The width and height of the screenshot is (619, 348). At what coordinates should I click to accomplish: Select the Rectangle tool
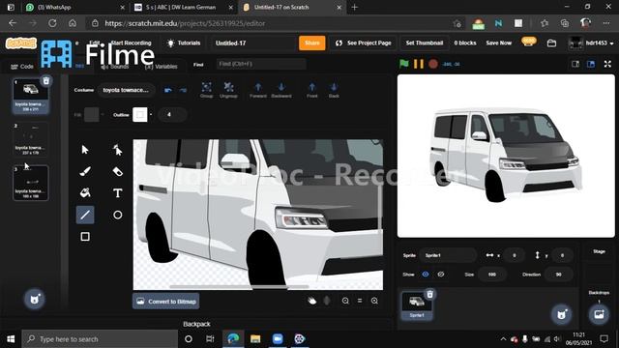click(85, 236)
